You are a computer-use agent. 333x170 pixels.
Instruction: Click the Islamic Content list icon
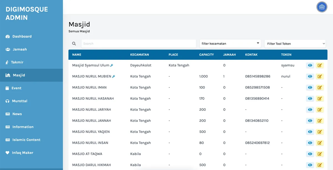click(x=7, y=140)
